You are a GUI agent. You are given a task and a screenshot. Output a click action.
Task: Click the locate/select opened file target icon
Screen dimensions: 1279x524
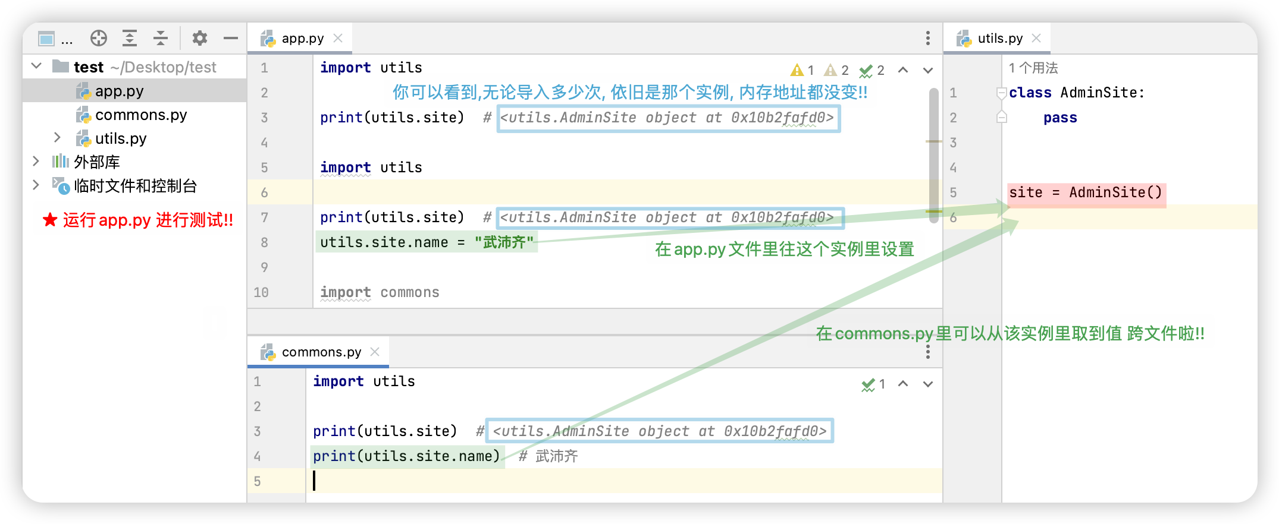[x=99, y=39]
